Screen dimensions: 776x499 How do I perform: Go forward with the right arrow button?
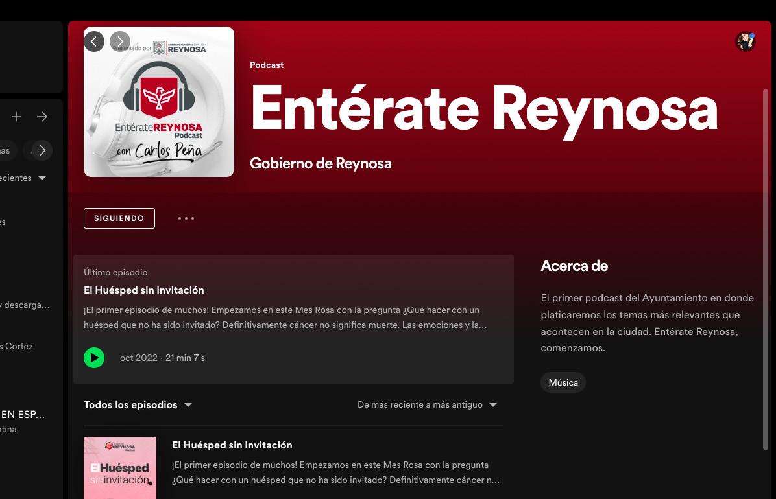120,41
